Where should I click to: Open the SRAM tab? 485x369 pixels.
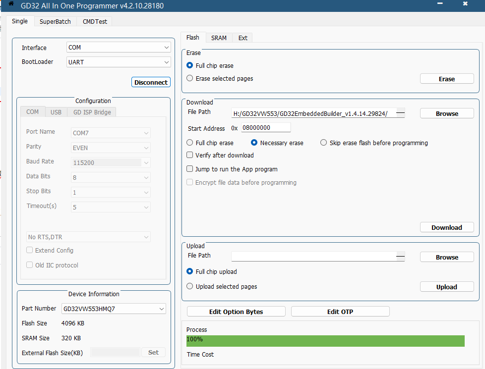(x=219, y=38)
